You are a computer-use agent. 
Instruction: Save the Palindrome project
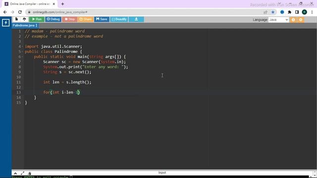coord(102,19)
